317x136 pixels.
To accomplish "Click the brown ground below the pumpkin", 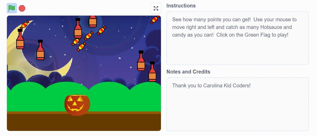I will (x=77, y=123).
